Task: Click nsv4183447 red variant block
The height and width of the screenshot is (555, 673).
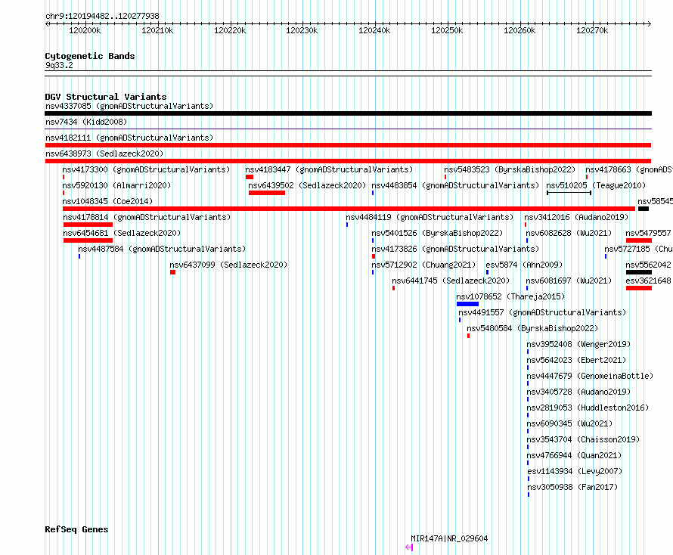Action: point(250,177)
